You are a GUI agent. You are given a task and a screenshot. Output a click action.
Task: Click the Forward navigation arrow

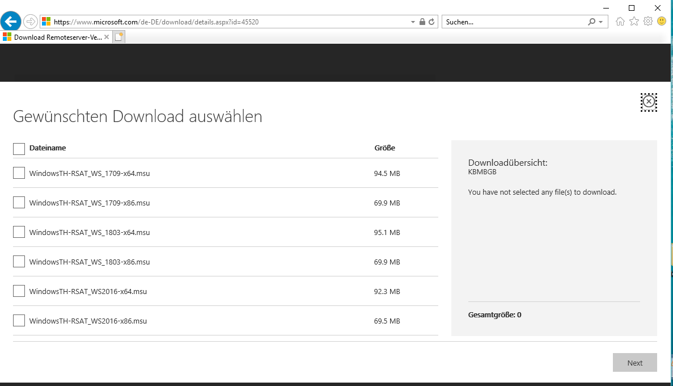(31, 22)
